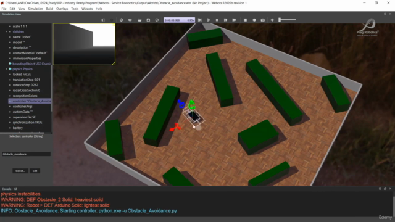Undock the Console panel
The height and width of the screenshot is (222, 395).
point(385,189)
